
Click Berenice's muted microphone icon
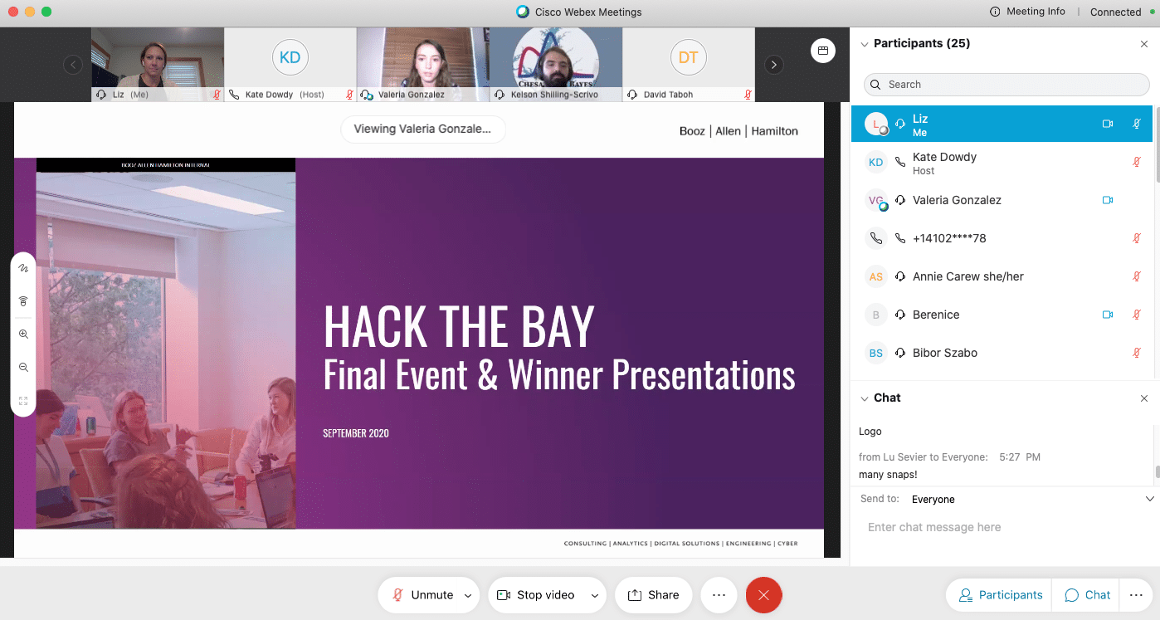tap(1137, 315)
